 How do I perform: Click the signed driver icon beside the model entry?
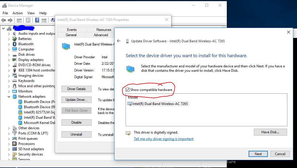pos(130,104)
